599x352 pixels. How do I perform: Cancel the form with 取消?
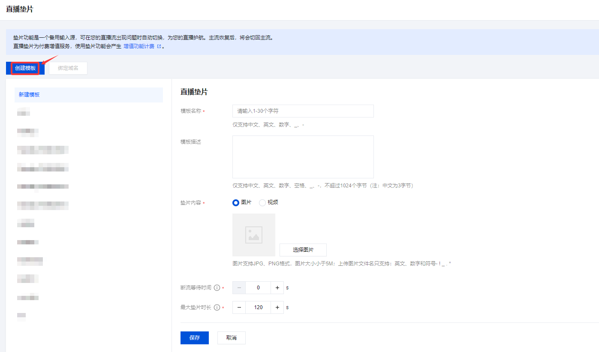pyautogui.click(x=231, y=338)
